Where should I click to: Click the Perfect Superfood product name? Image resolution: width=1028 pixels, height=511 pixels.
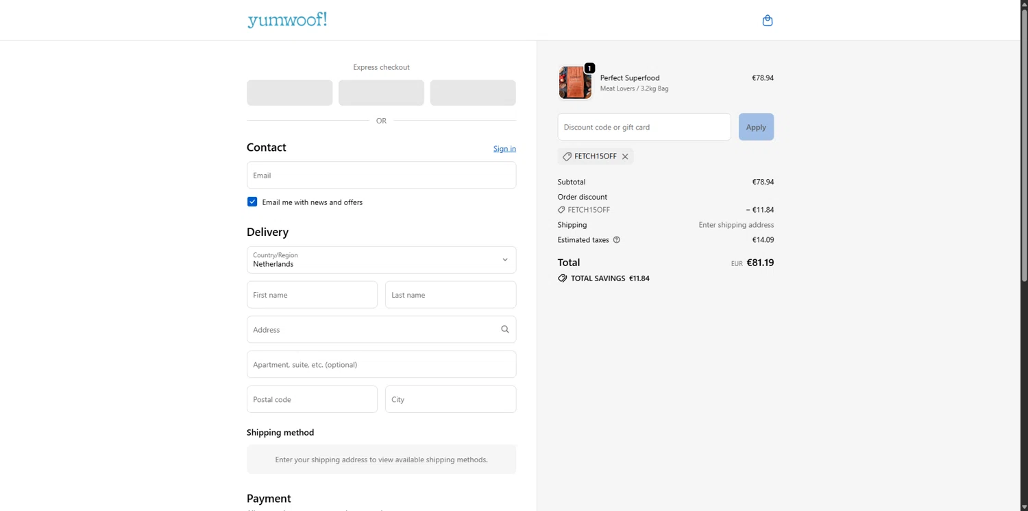630,78
